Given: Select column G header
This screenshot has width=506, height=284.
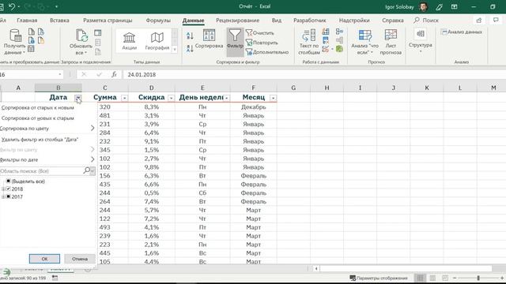Looking at the screenshot, I should (293, 88).
